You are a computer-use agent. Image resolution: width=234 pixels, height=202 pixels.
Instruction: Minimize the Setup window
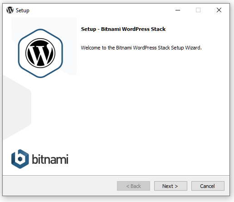178,10
